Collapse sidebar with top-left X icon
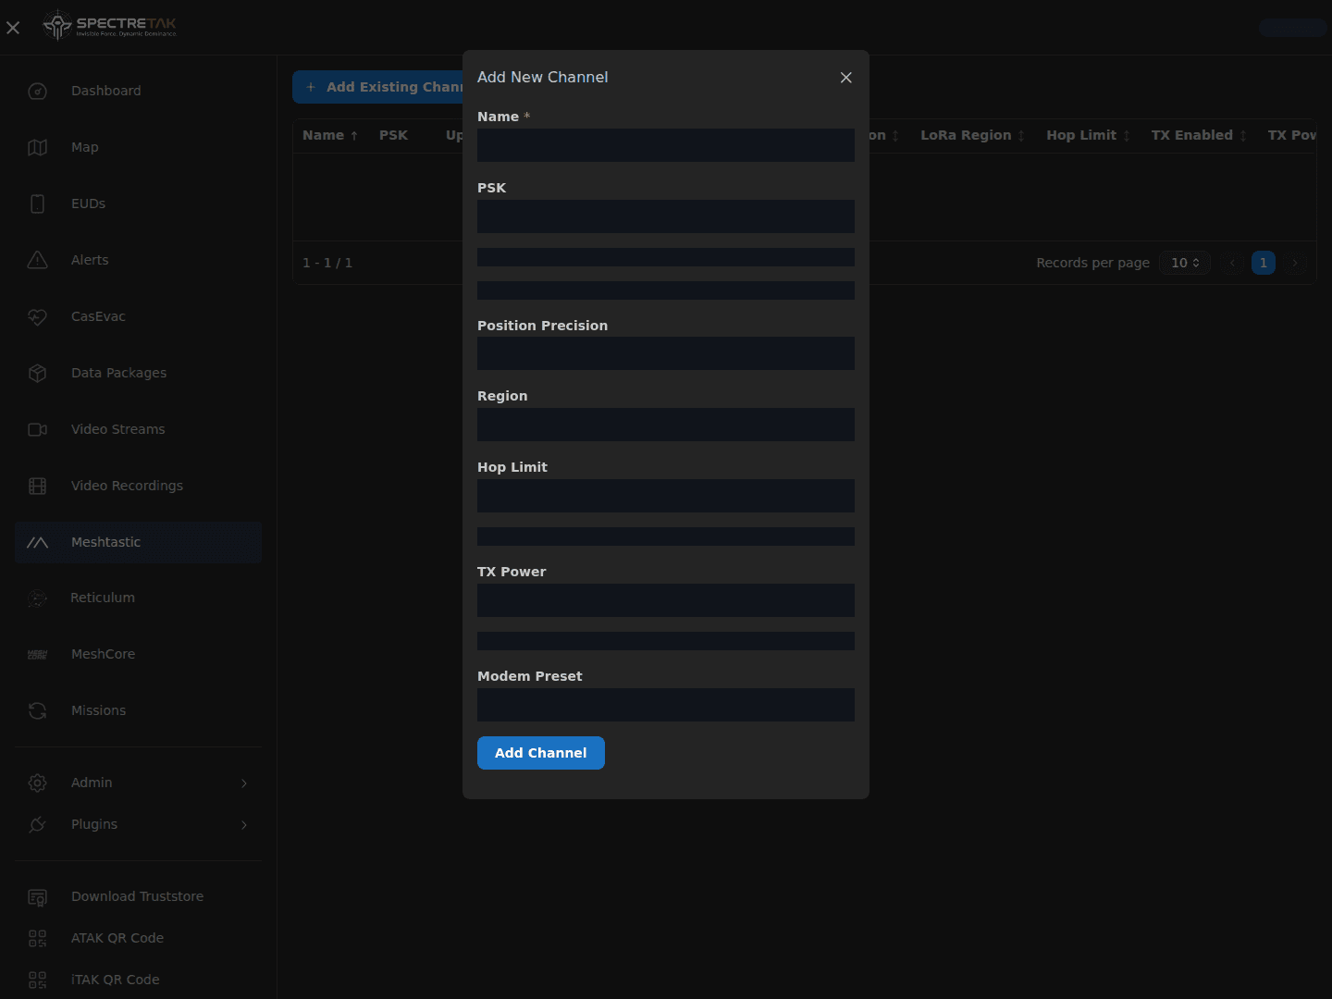 13,28
